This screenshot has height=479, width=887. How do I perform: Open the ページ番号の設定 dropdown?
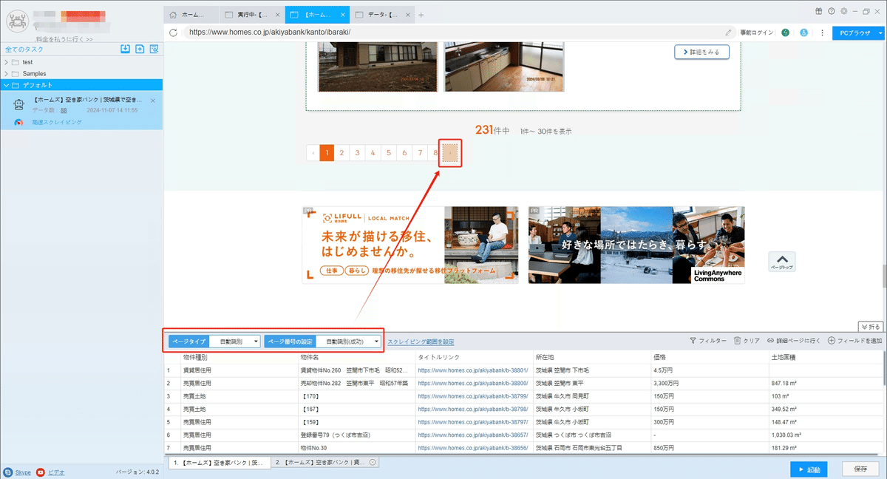pyautogui.click(x=348, y=342)
